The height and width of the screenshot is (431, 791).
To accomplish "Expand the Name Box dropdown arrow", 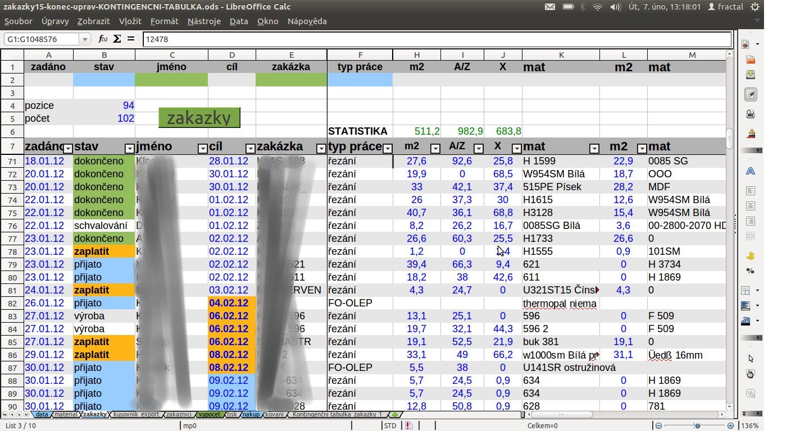I will (85, 39).
